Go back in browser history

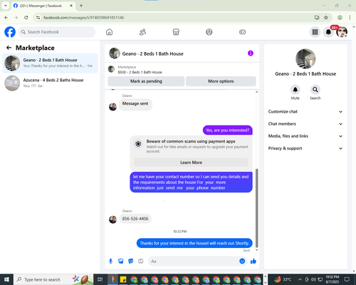click(x=6, y=17)
